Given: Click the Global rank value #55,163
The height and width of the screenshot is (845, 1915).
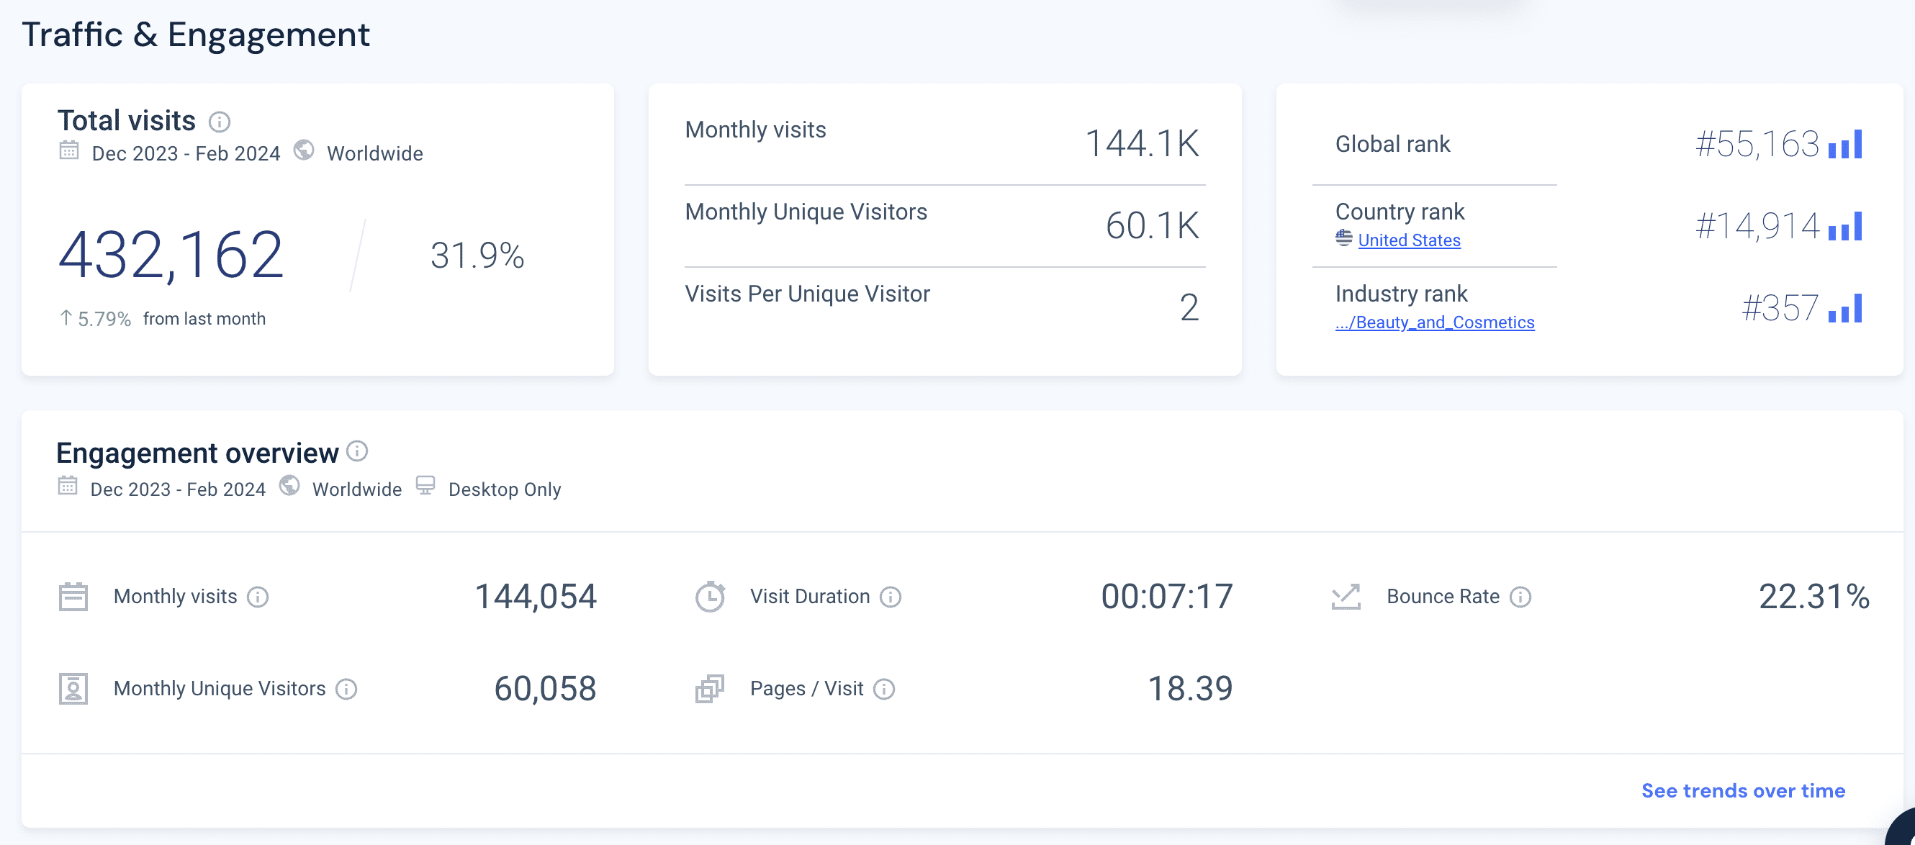Looking at the screenshot, I should pos(1757,144).
